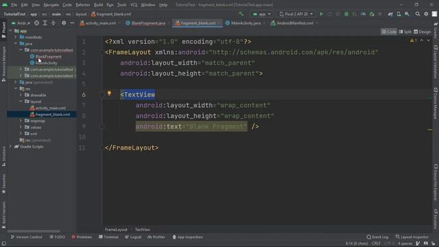This screenshot has height=247, width=439.
Task: Open the Search Everywhere magnifier
Action: click(418, 14)
